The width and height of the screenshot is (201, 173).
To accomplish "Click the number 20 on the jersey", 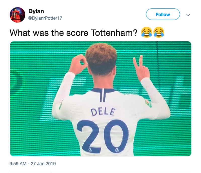I will tap(103, 136).
